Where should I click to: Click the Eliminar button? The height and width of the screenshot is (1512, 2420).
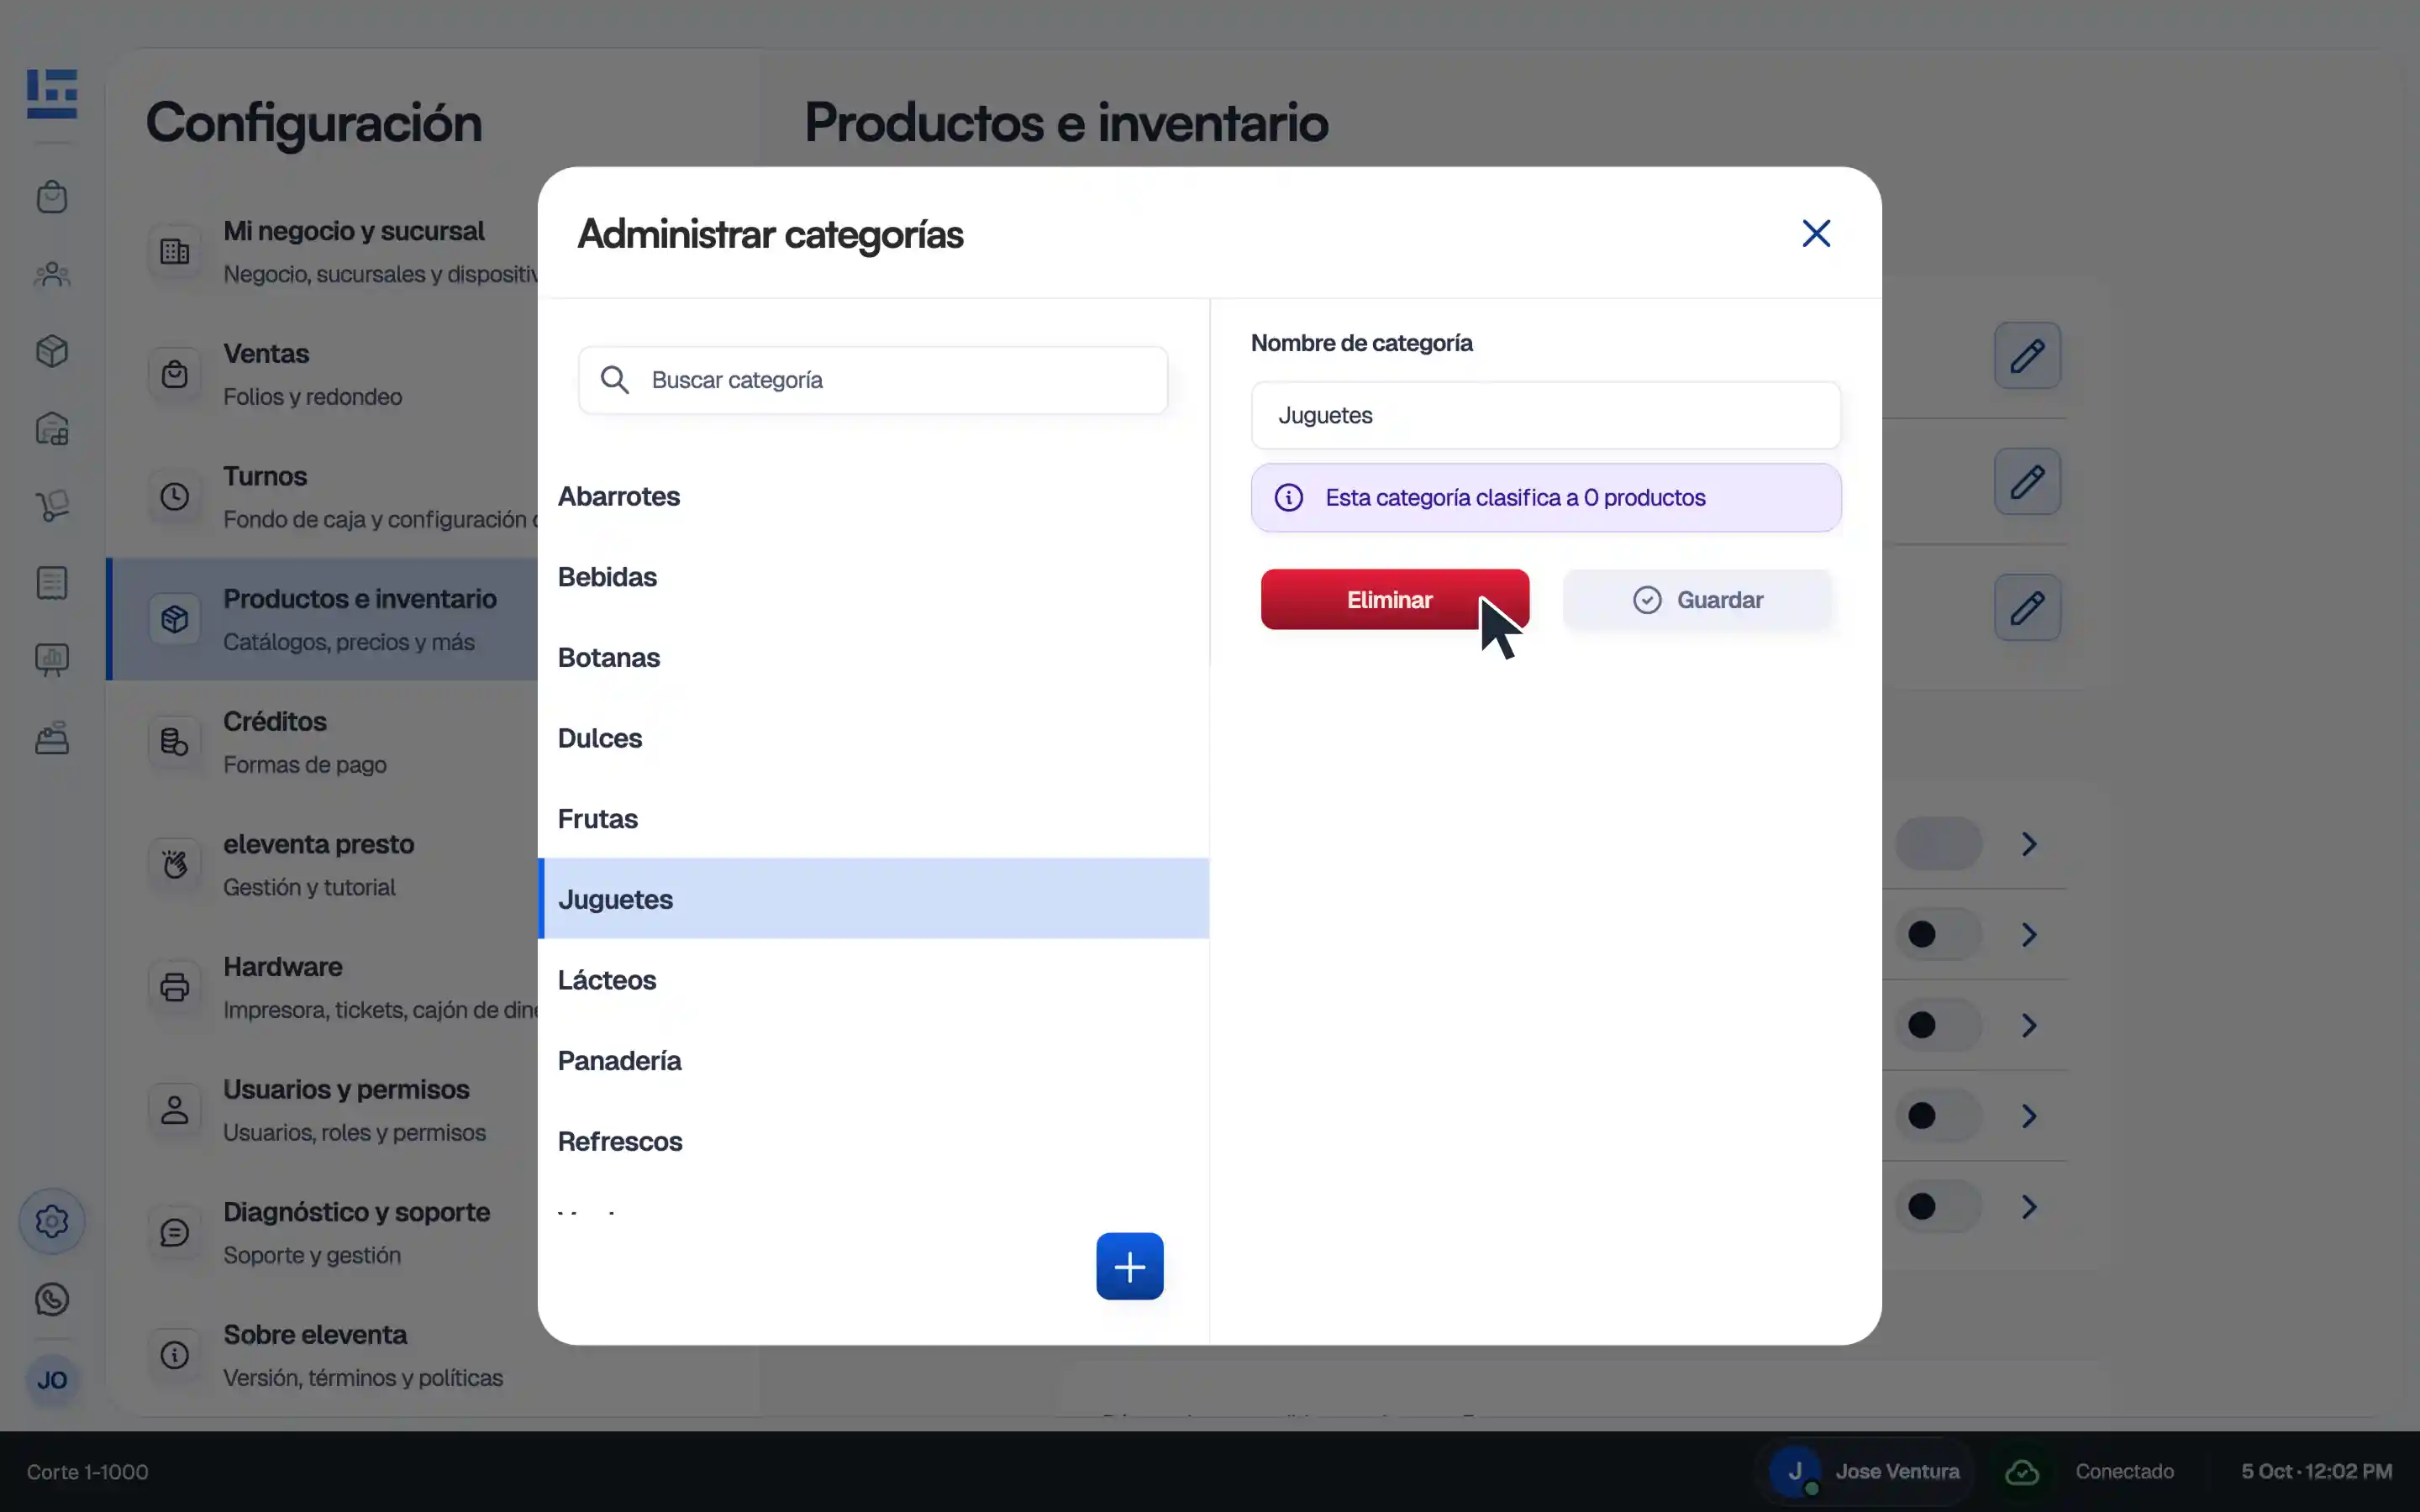click(x=1394, y=599)
